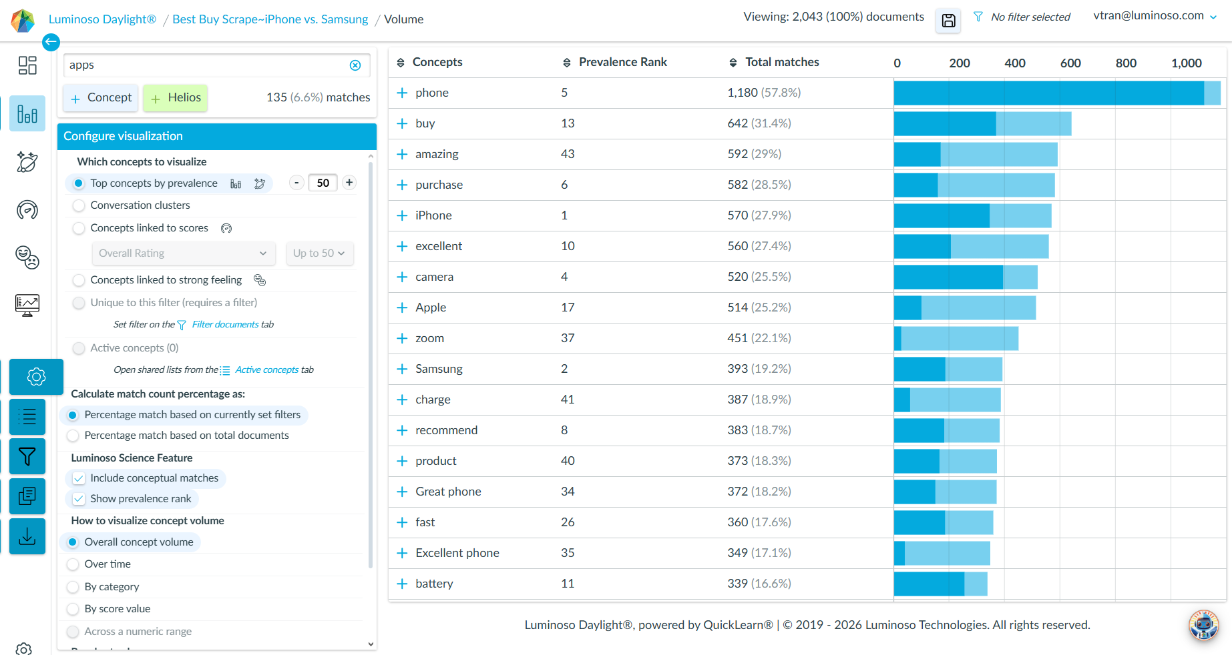Uncheck Include conceptual matches
This screenshot has width=1232, height=655.
(x=79, y=478)
